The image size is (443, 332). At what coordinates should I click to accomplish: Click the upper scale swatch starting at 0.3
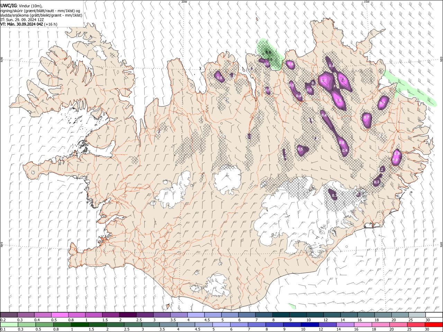[26, 315]
